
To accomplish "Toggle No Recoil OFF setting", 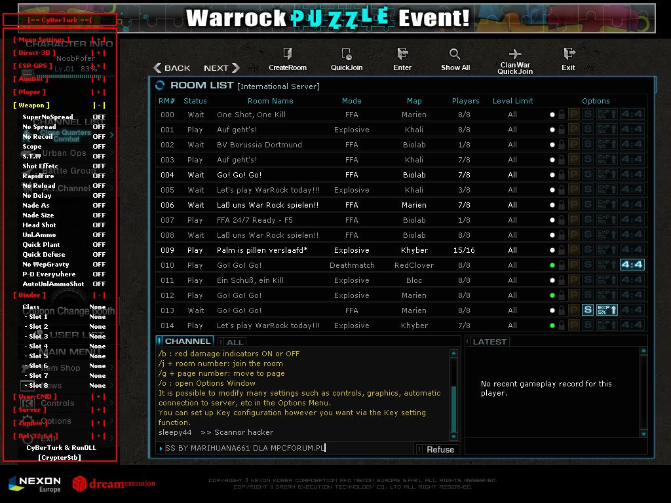I will pyautogui.click(x=99, y=136).
